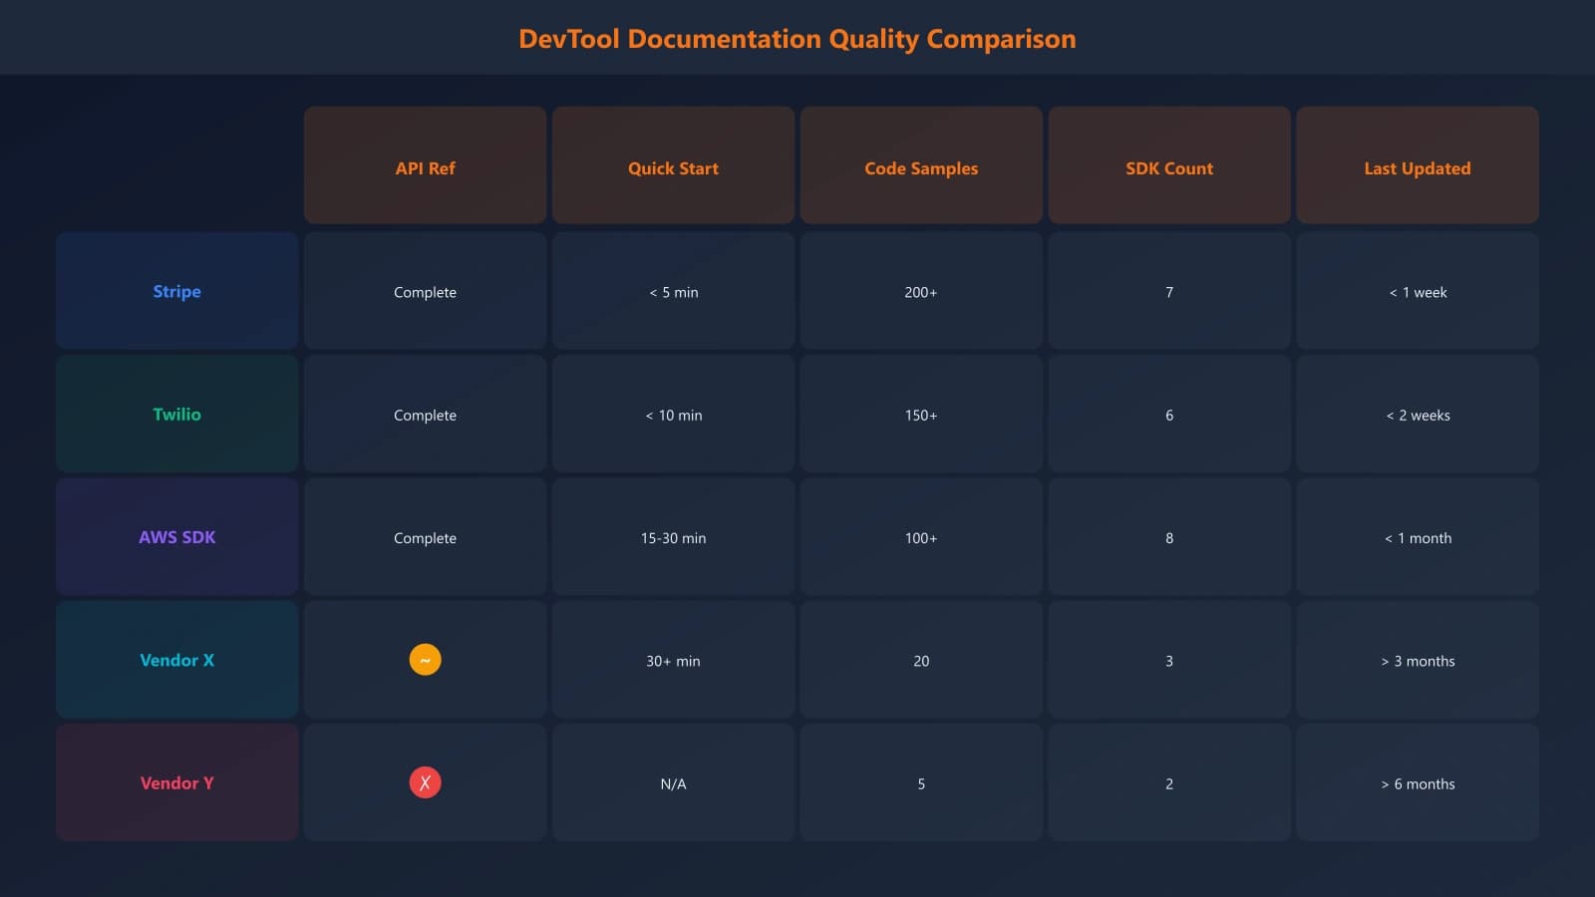This screenshot has width=1595, height=897.
Task: Select the Quick Start column header
Action: pyautogui.click(x=673, y=167)
